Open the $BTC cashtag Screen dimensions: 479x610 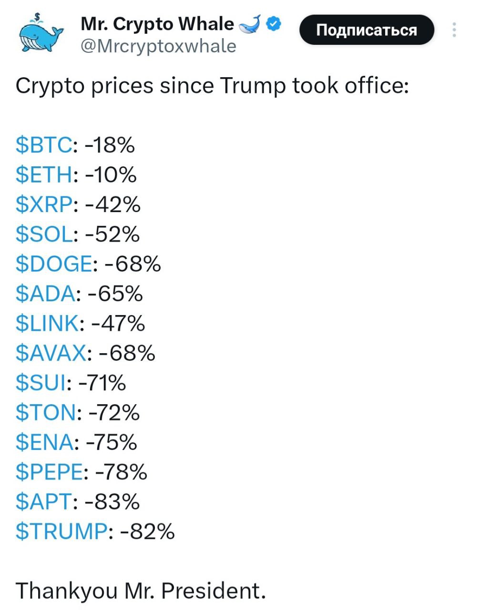coord(44,145)
